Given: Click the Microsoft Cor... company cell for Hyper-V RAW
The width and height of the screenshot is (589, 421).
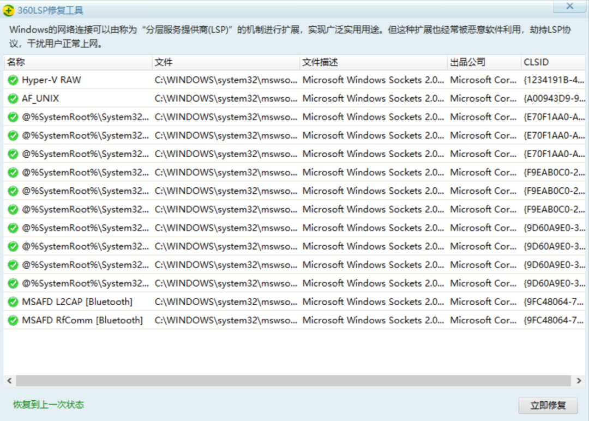Looking at the screenshot, I should 483,80.
